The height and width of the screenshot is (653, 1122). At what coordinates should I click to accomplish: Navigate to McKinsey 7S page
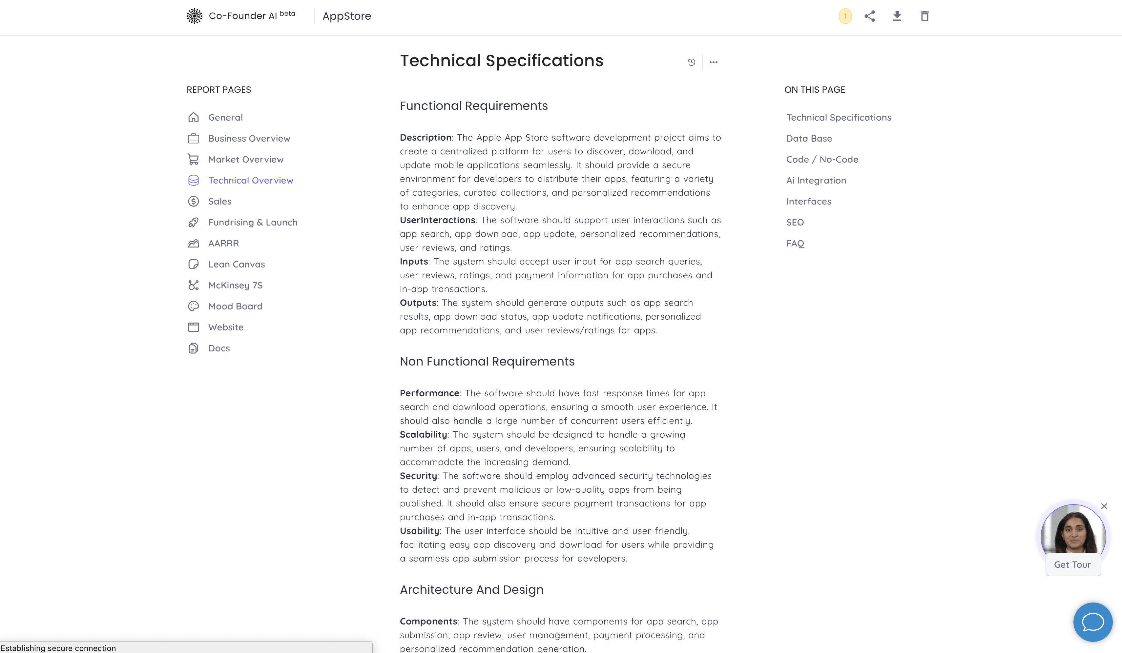pyautogui.click(x=235, y=285)
